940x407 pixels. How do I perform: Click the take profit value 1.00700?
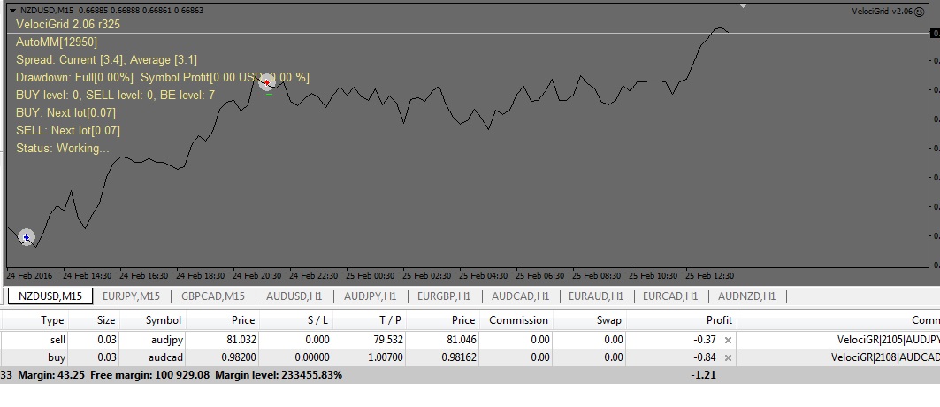[x=385, y=357]
